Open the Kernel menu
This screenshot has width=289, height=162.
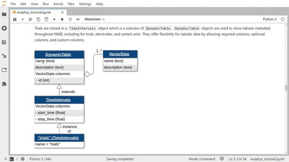point(58,4)
